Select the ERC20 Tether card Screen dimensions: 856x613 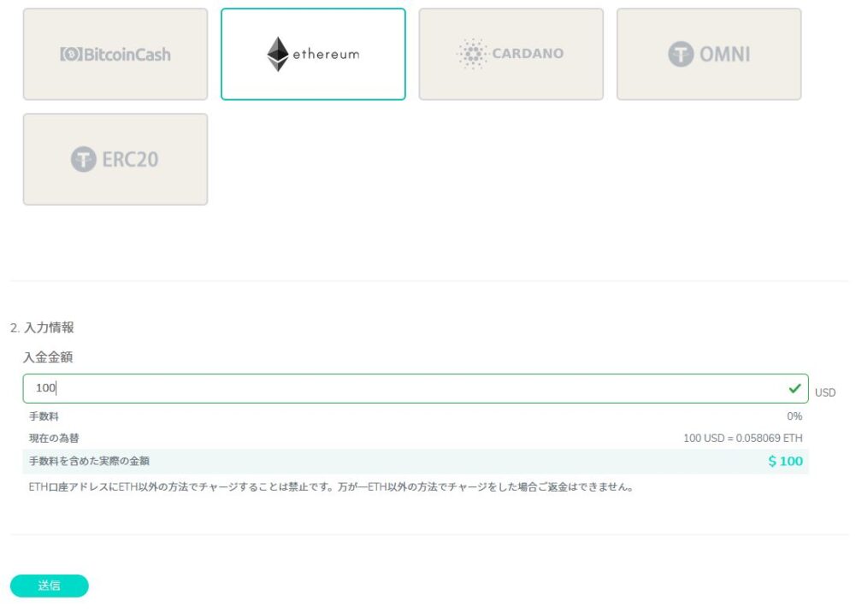tap(115, 159)
